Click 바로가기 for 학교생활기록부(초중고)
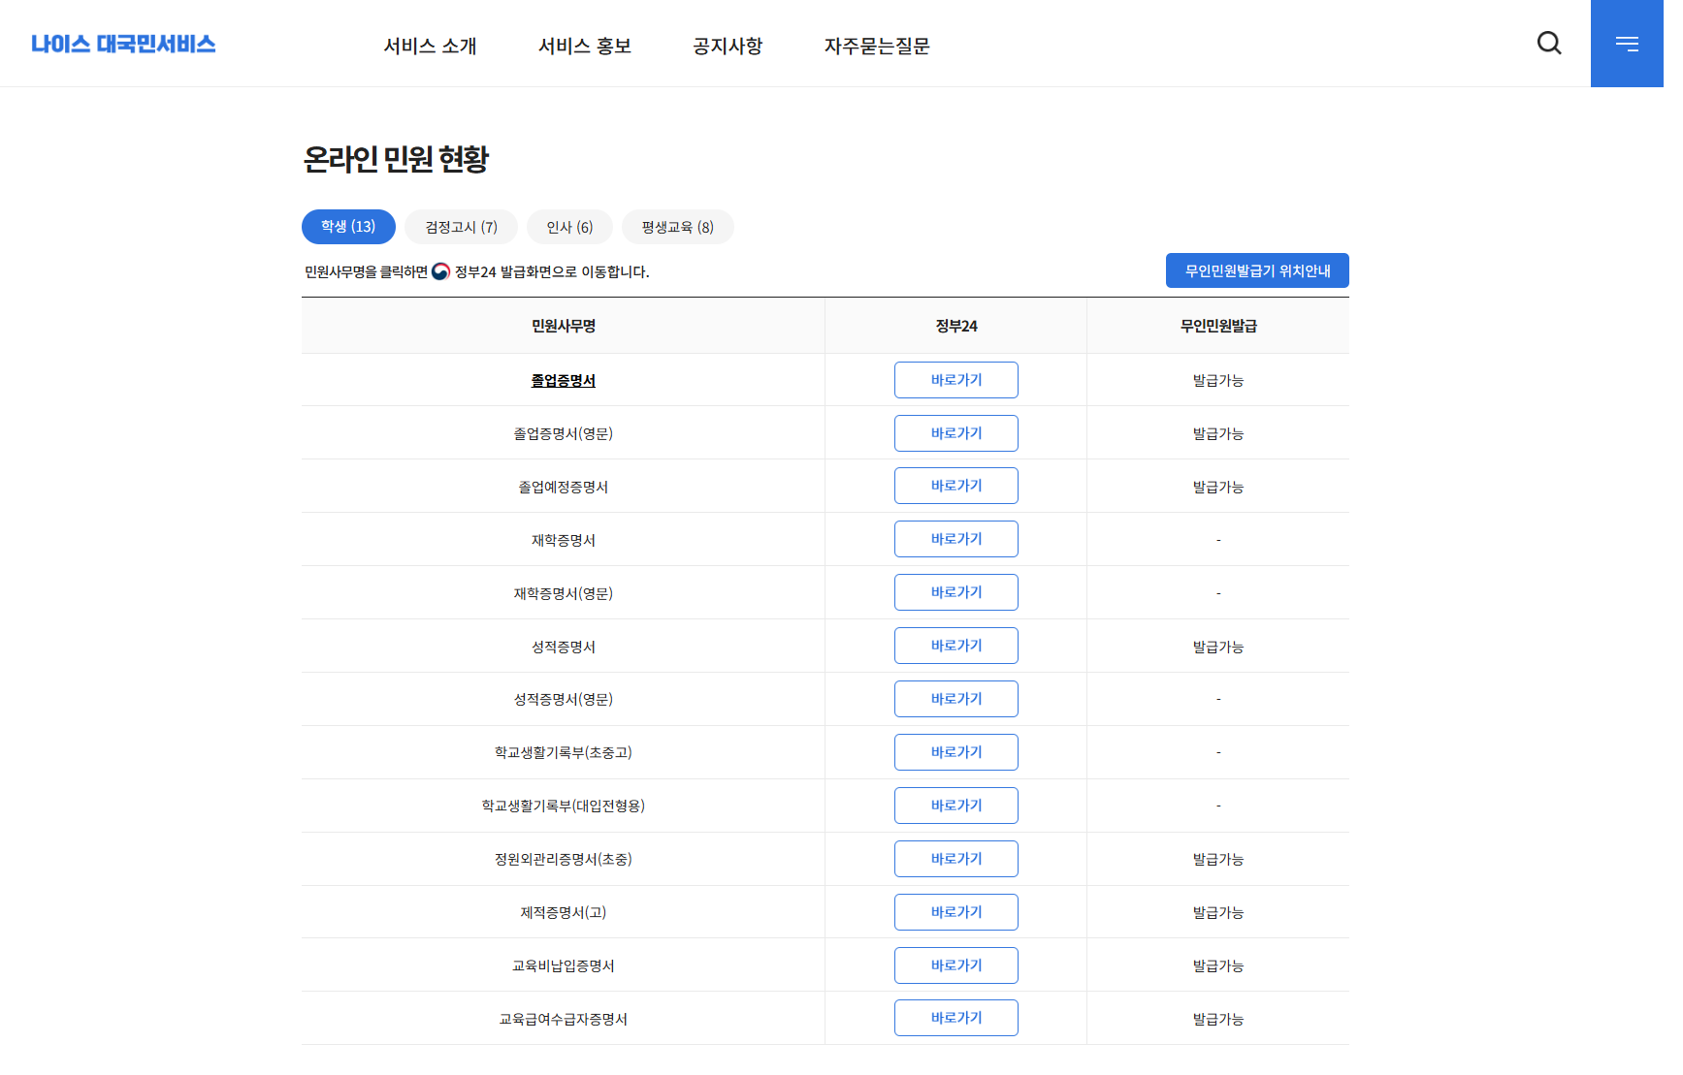Image resolution: width=1683 pixels, height=1075 pixels. (x=956, y=752)
